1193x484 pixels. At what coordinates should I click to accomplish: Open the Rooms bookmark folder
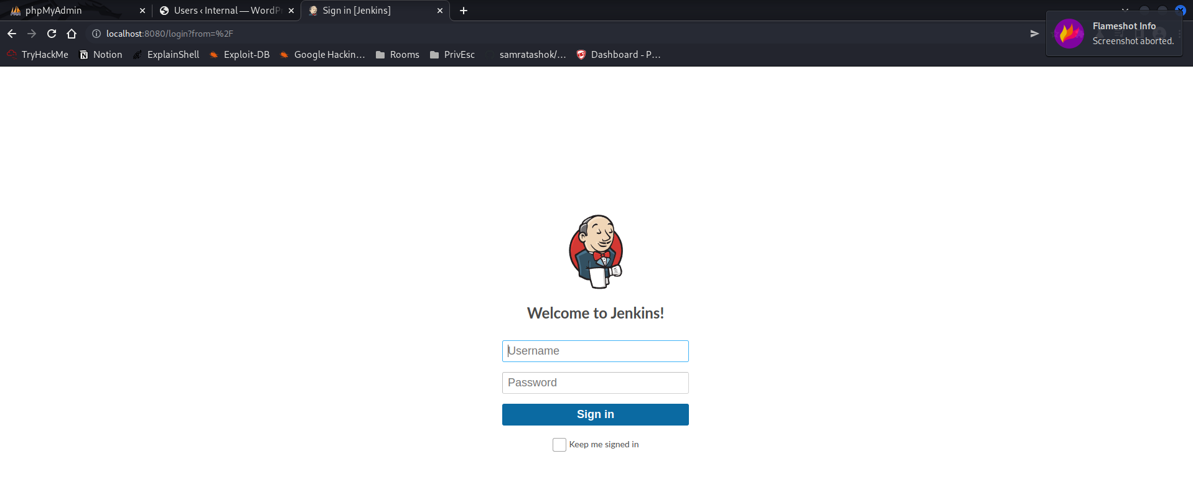(x=398, y=55)
